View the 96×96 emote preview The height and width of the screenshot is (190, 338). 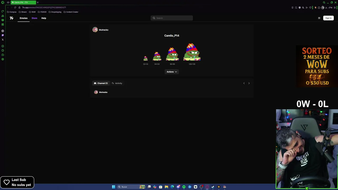pyautogui.click(x=172, y=54)
